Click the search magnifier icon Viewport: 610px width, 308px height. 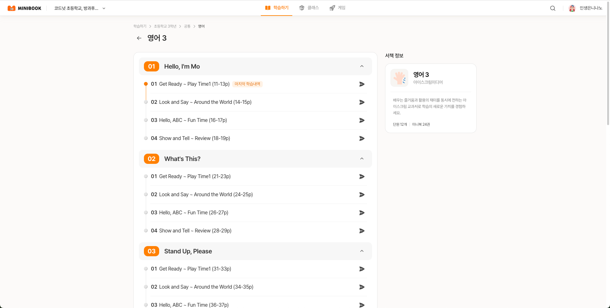point(552,8)
